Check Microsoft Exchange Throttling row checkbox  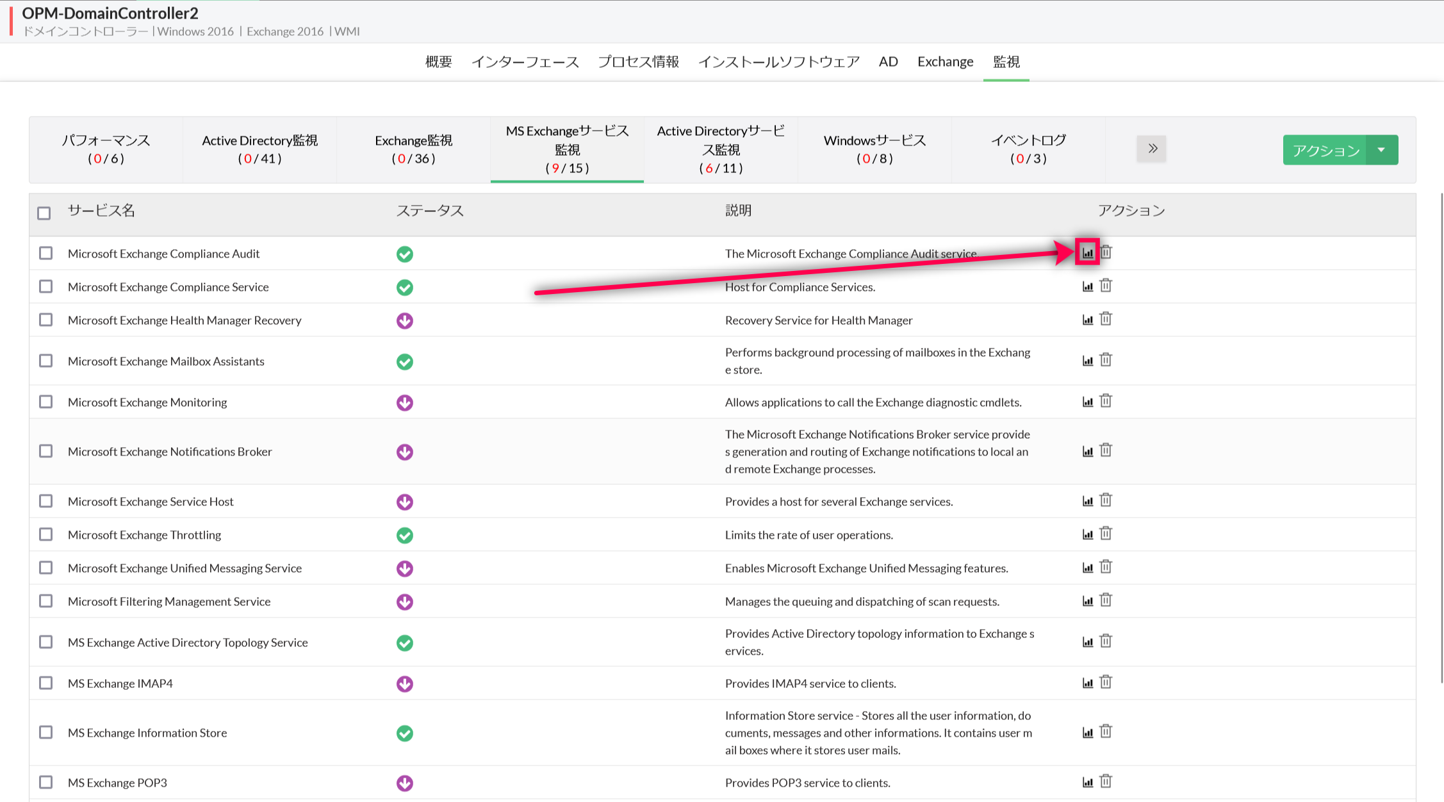point(45,534)
